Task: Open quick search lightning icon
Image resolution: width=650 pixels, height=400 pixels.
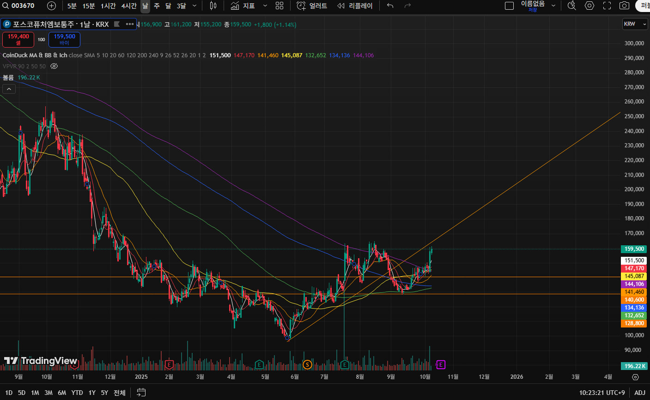Action: tap(572, 6)
